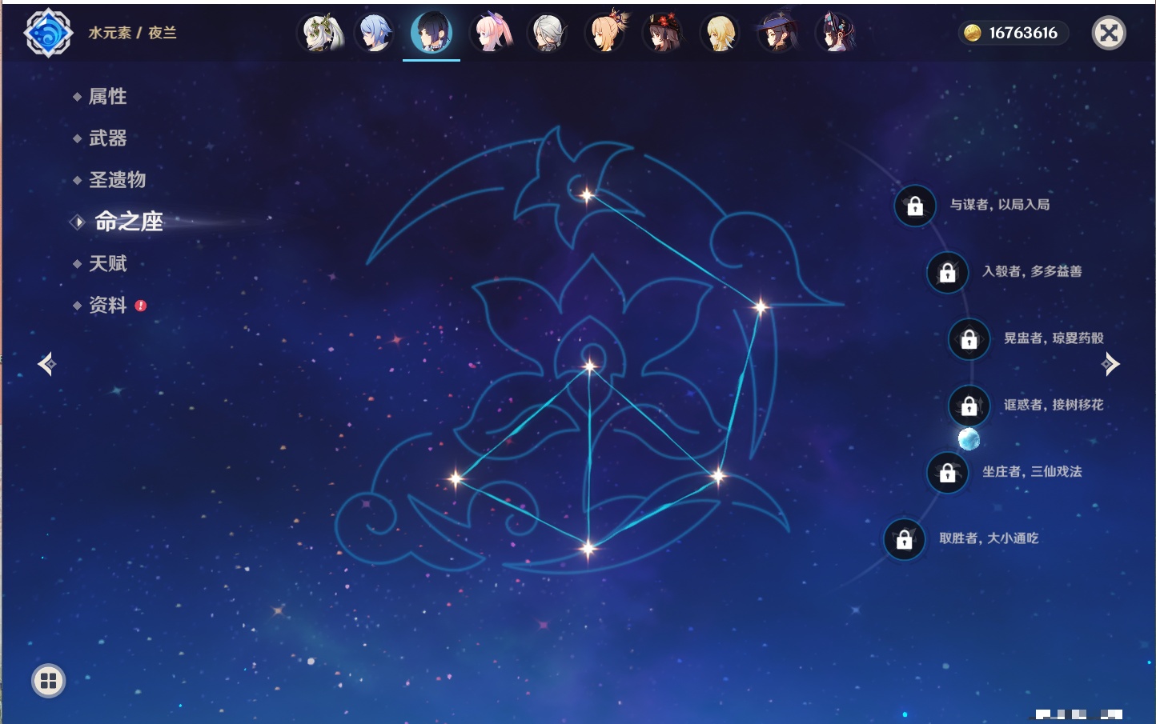The height and width of the screenshot is (724, 1156).
Task: Click the 水元素 / 夜兰 title text
Action: pyautogui.click(x=132, y=33)
